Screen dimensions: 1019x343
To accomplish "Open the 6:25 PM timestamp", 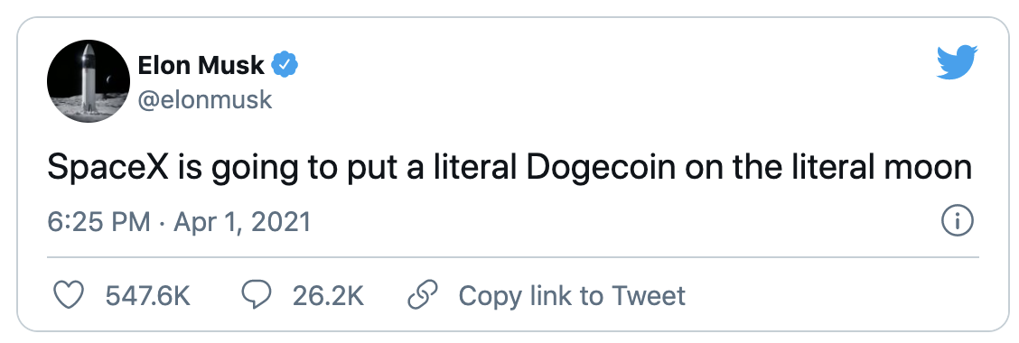I will (x=98, y=223).
